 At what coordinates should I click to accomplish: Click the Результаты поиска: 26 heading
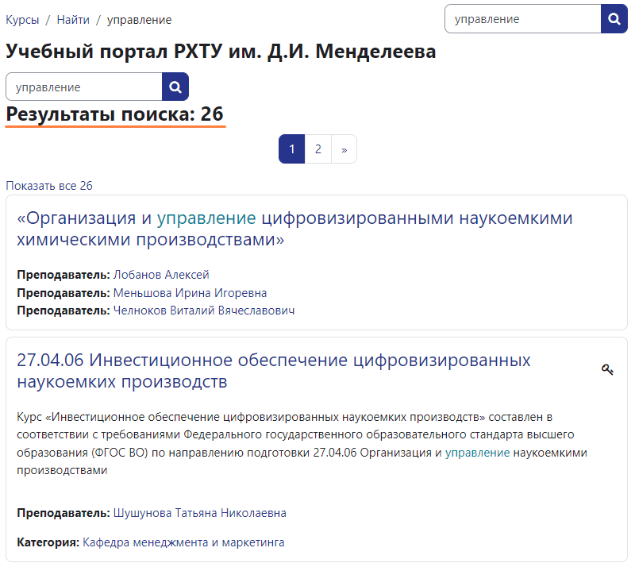[115, 114]
